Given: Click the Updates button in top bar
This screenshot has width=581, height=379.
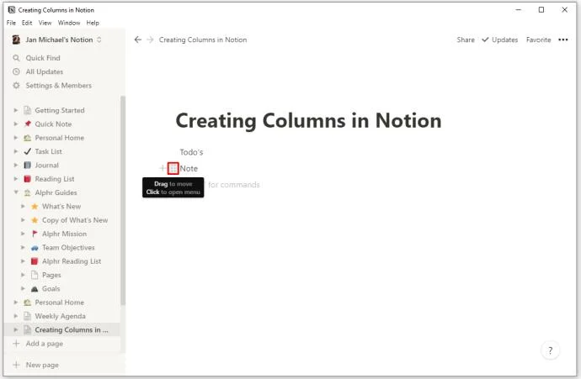Looking at the screenshot, I should coord(500,39).
